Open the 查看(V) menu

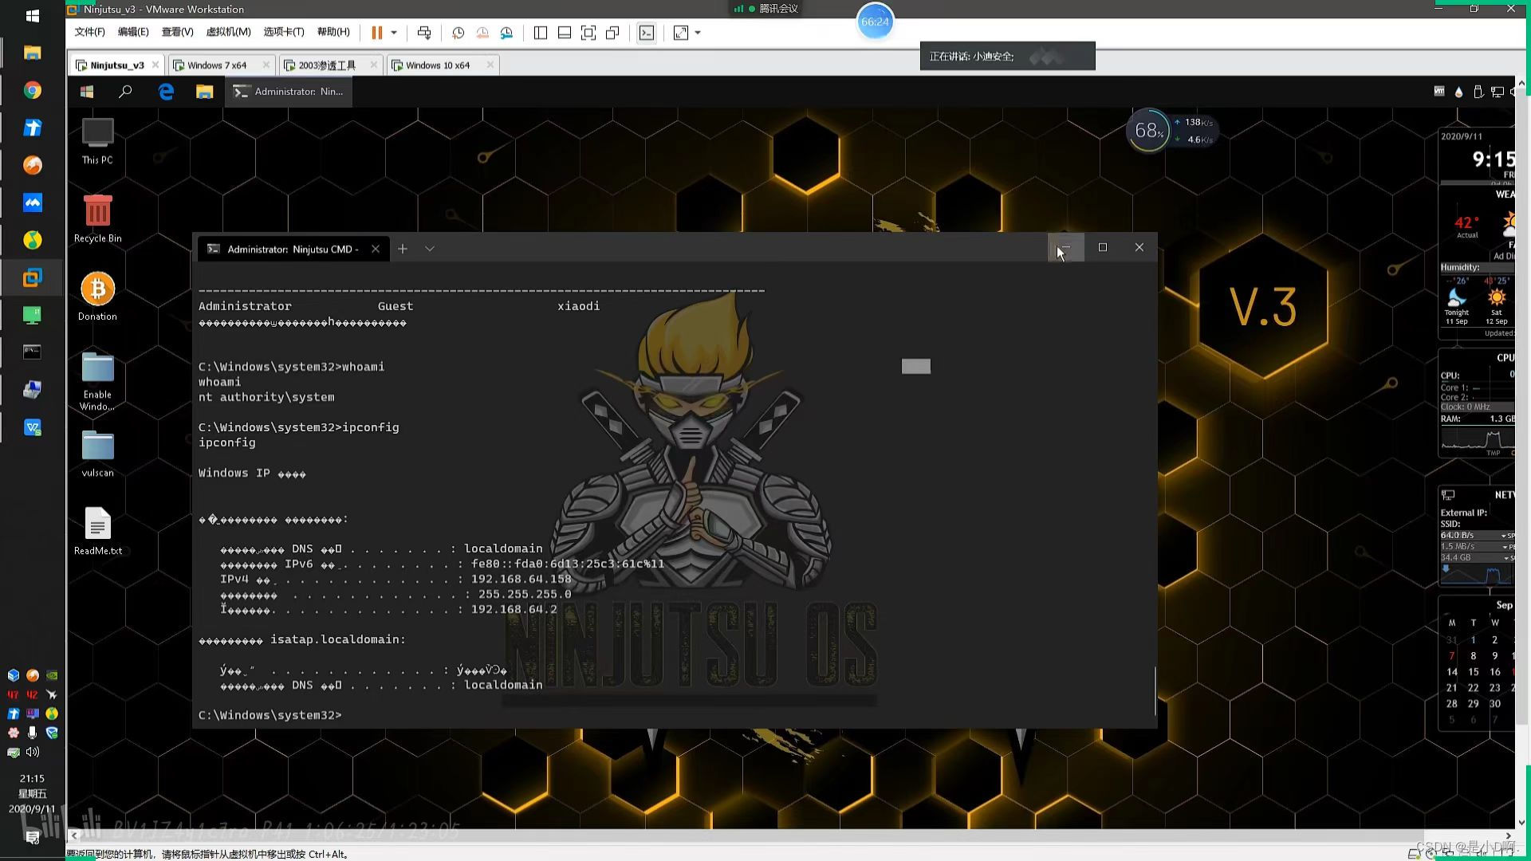tap(177, 32)
